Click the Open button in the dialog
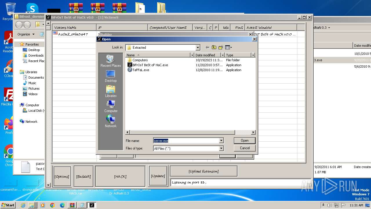This screenshot has width=371, height=209. pyautogui.click(x=245, y=140)
